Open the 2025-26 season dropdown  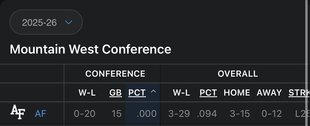[x=46, y=22]
